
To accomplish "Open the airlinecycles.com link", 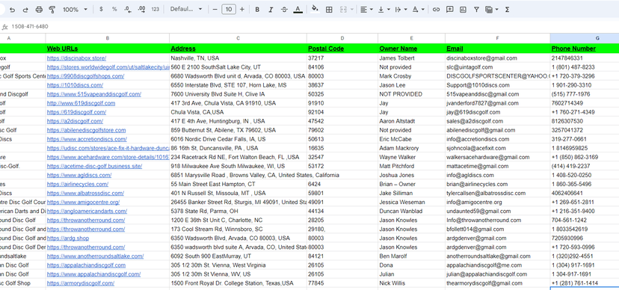I will pyautogui.click(x=78, y=185).
